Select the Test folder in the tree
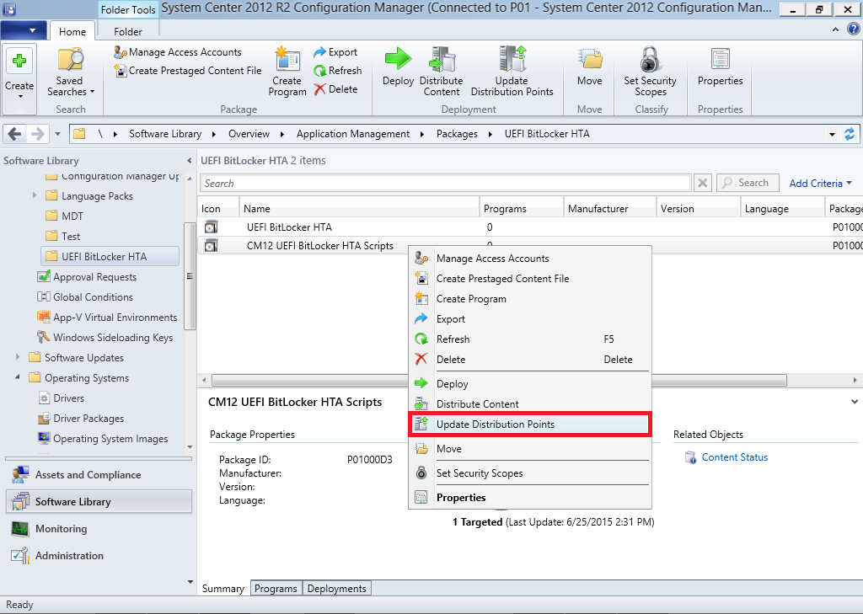Image resolution: width=863 pixels, height=614 pixels. click(x=63, y=237)
